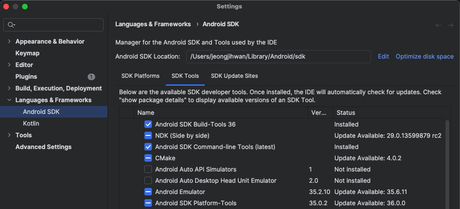
Task: Click 'Not installed' for Android Auto API Simulators
Action: [x=352, y=169]
